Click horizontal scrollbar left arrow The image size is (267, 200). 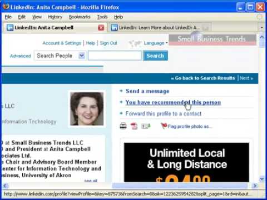[5, 186]
